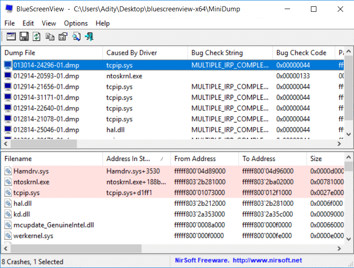Click the Properties toolbar icon
This screenshot has width=354, height=268.
63,37
